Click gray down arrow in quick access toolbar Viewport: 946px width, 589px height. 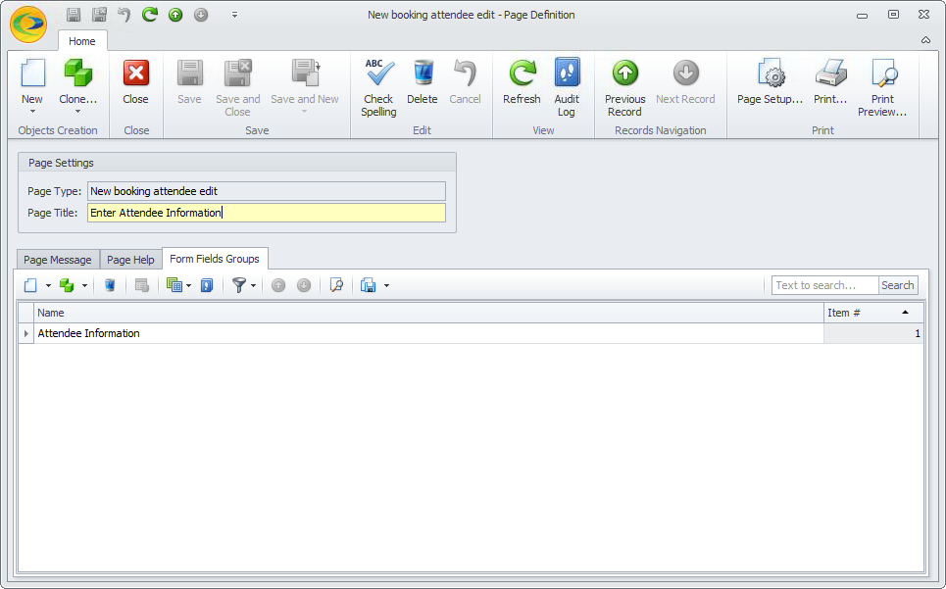(x=201, y=15)
